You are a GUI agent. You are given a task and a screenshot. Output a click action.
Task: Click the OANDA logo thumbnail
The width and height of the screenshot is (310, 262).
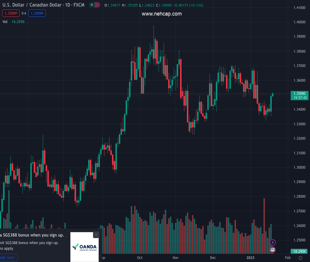[x=84, y=247]
